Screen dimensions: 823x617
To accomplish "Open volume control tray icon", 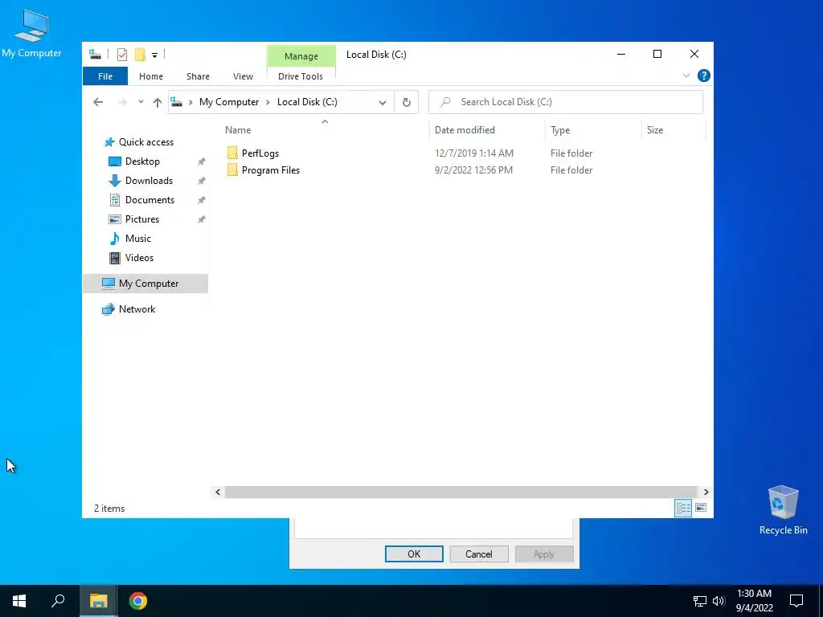I will point(719,601).
